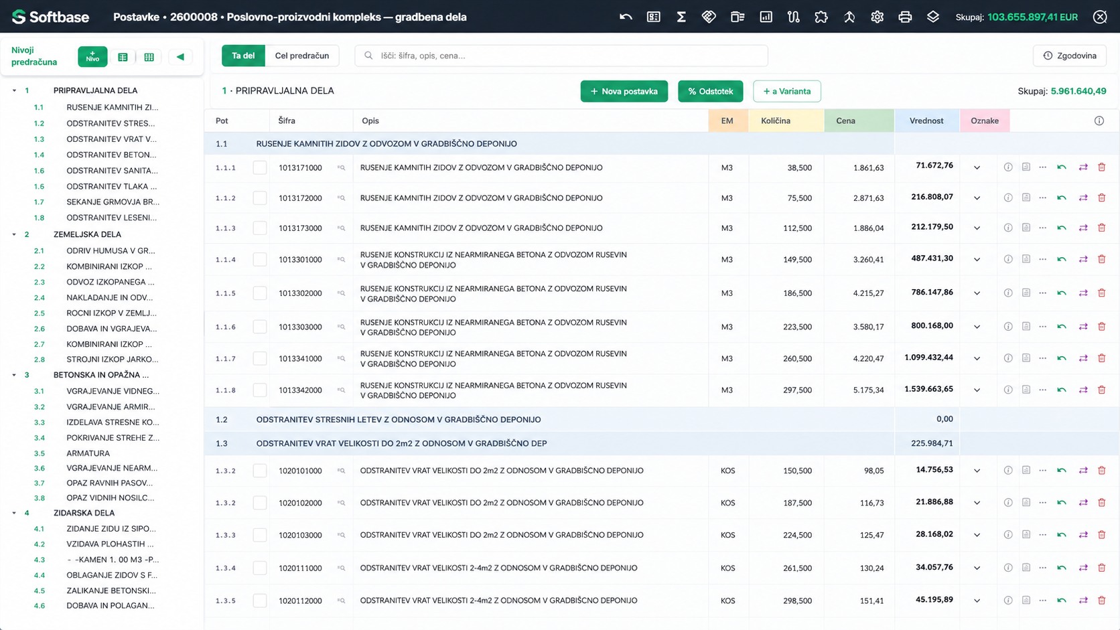Open the Zgodovina history button
Screen dimensions: 1120x630
coord(1070,56)
